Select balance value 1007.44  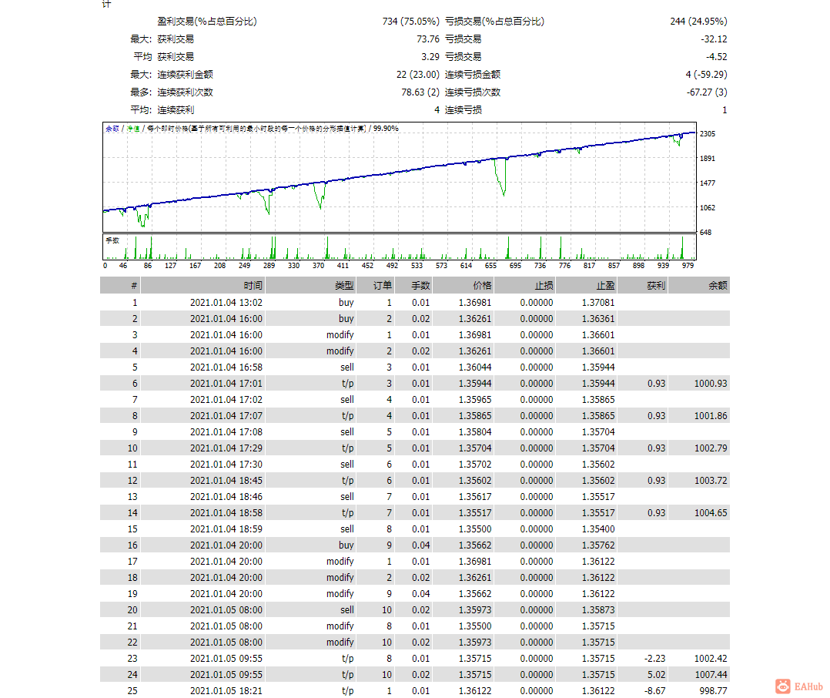[x=711, y=675]
